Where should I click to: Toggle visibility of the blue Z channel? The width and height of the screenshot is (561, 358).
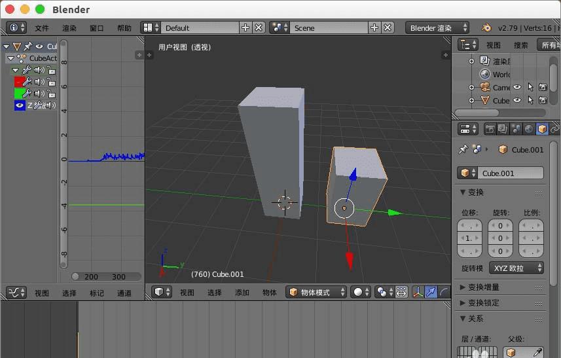(20, 105)
